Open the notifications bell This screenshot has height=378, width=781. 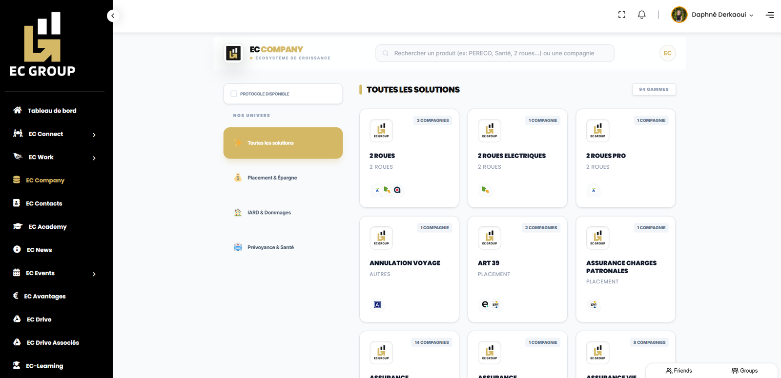coord(641,15)
